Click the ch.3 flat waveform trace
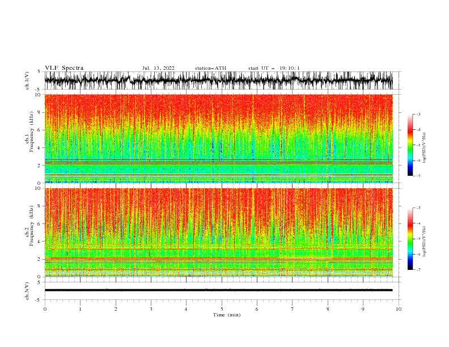 [218, 290]
